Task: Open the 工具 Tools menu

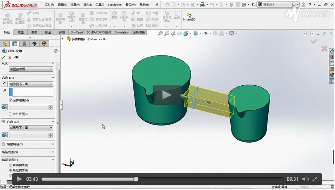Action: click(100, 5)
